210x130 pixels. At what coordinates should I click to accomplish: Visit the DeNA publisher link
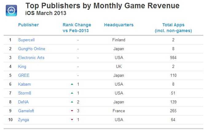point(23,102)
